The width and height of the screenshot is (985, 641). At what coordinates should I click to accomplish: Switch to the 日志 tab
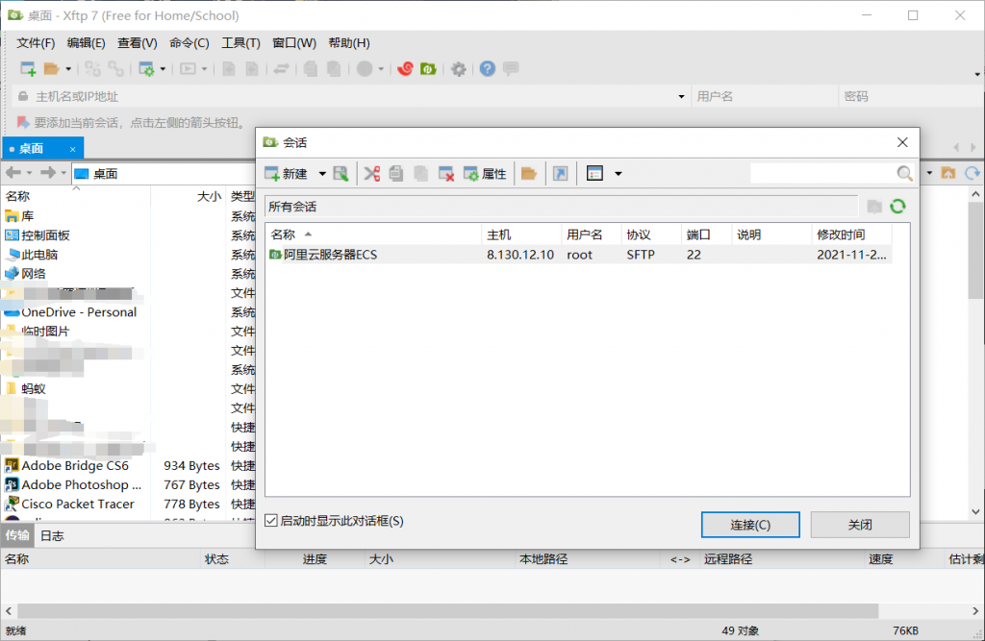(x=52, y=535)
